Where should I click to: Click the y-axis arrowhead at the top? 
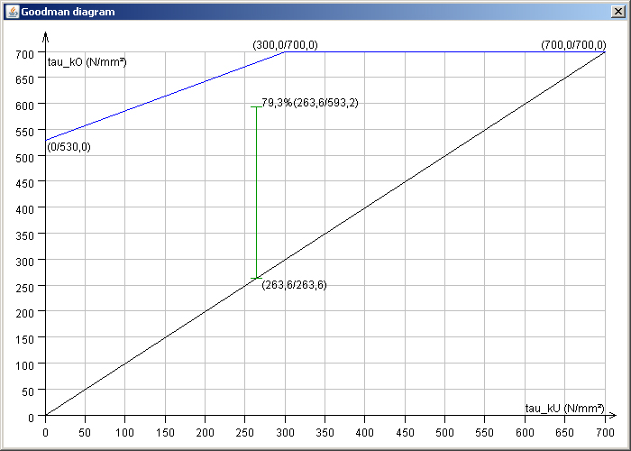click(45, 37)
